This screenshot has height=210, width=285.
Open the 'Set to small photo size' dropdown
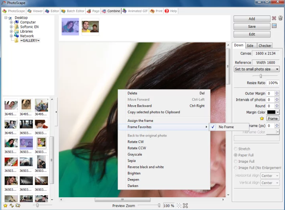click(256, 69)
